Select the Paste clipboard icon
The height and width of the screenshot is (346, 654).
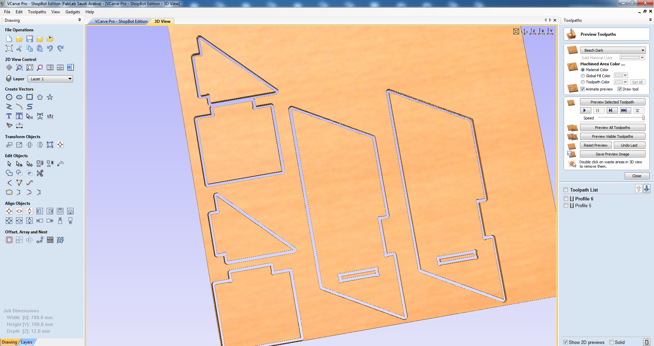(40, 48)
